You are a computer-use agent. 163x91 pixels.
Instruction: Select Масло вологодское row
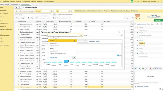[x=74, y=87]
